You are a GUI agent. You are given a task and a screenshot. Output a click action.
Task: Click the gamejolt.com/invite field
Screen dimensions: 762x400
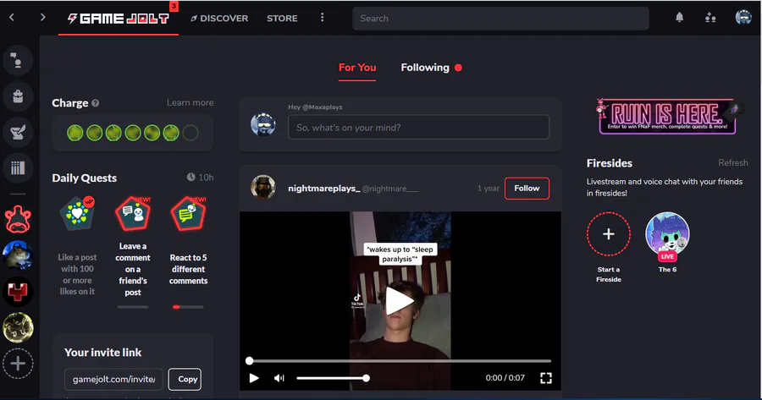click(113, 379)
